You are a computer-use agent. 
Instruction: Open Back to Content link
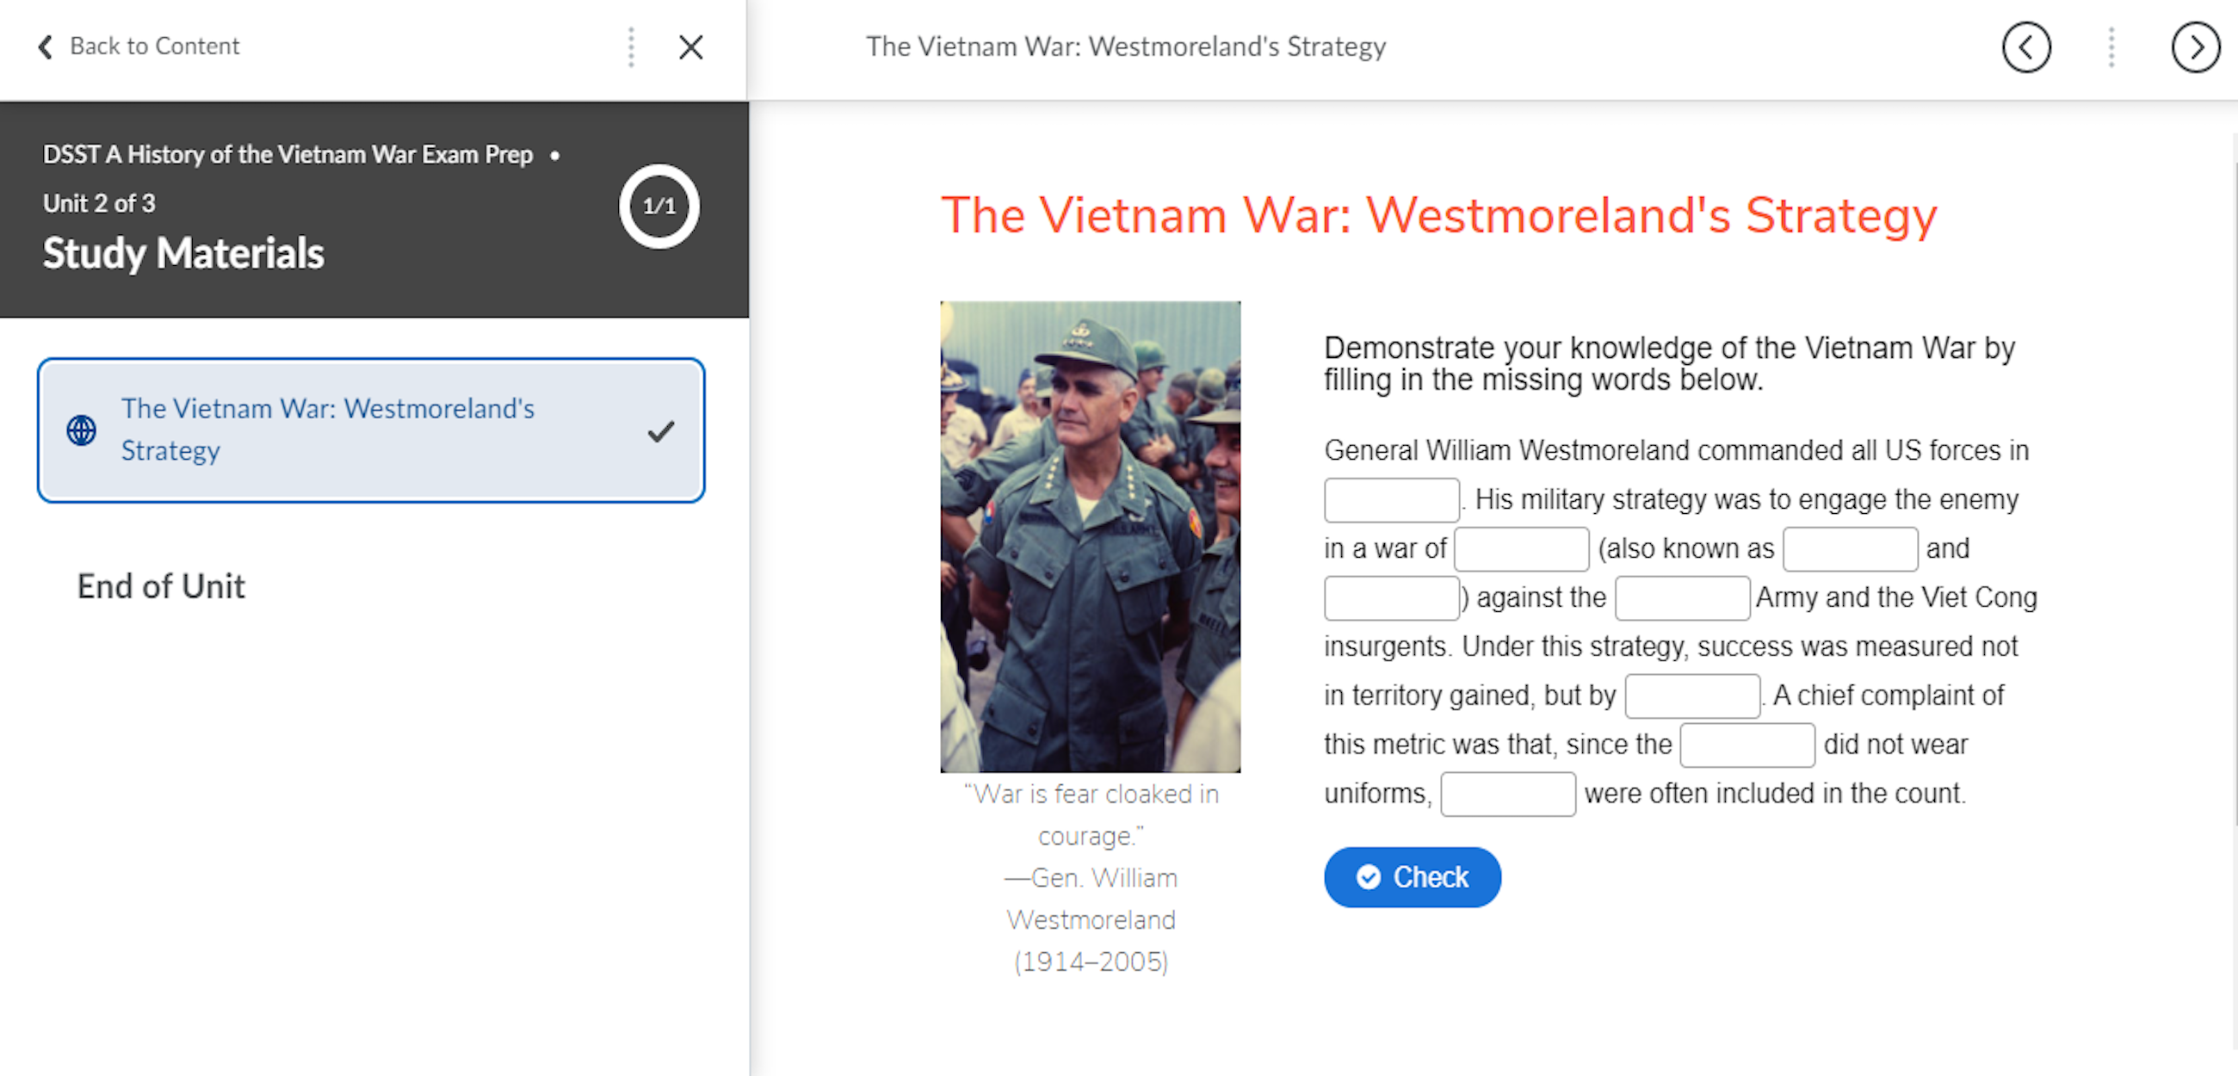(154, 46)
